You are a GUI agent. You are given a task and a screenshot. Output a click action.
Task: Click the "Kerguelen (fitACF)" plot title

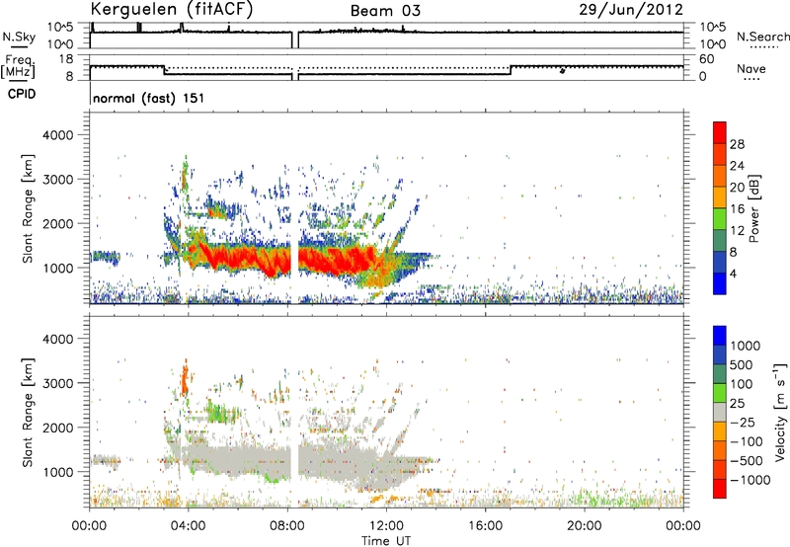tap(171, 9)
